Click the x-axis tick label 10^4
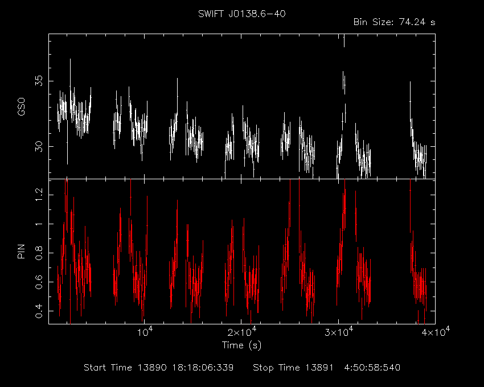The height and width of the screenshot is (387, 484). (145, 332)
